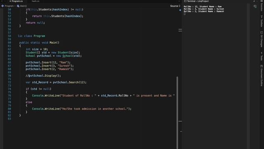Click the 'public static void Main()' declaration
Screen dimensions: 264x149
click(39, 43)
